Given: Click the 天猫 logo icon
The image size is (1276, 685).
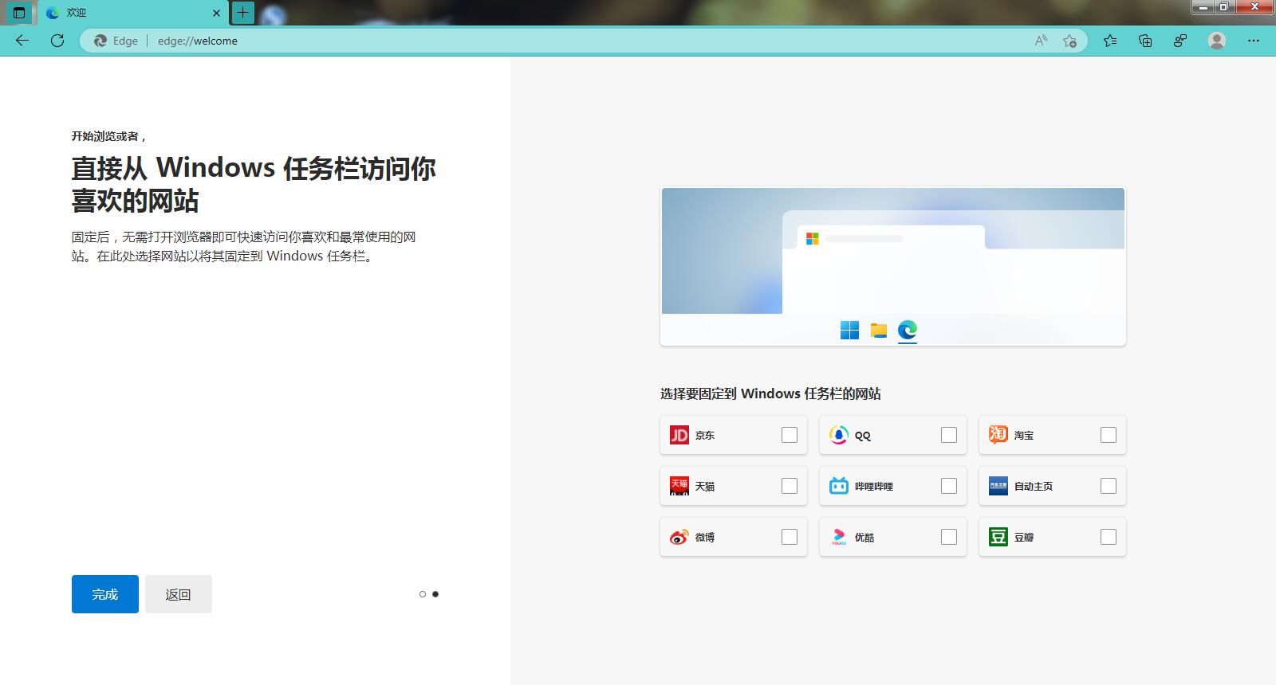Looking at the screenshot, I should tap(679, 486).
